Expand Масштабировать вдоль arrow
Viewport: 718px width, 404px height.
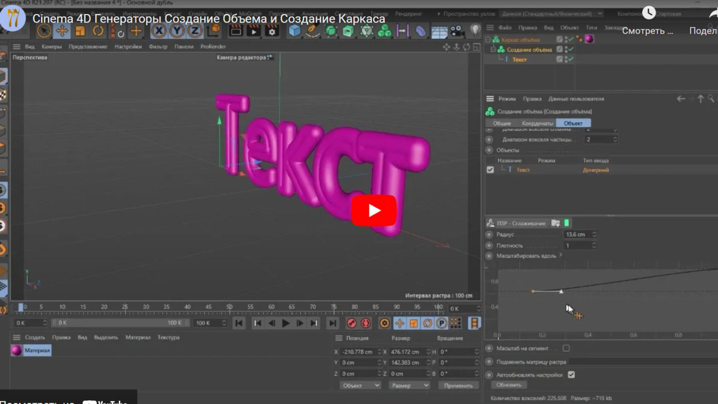560,255
